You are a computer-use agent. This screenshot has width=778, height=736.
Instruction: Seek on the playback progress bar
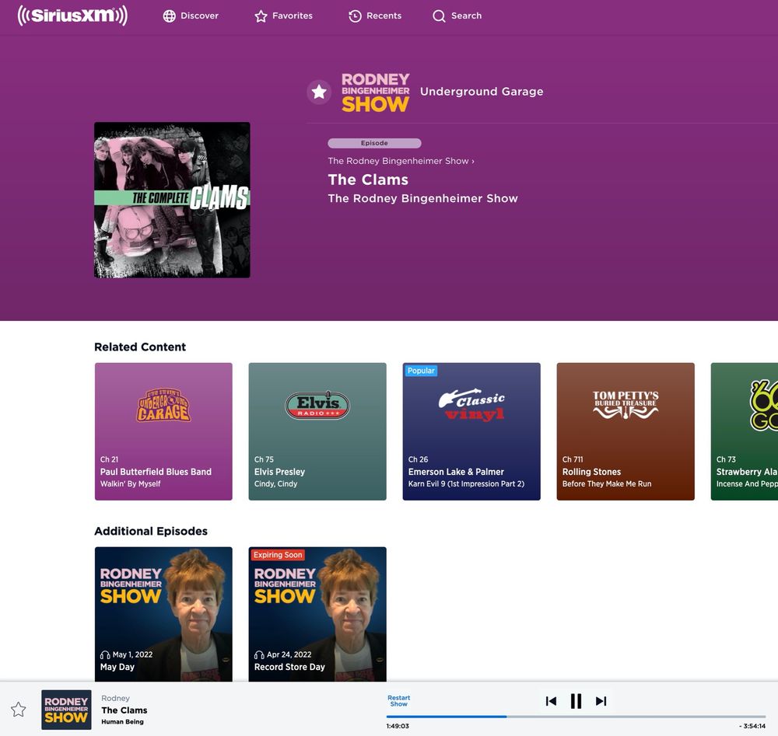[x=576, y=716]
